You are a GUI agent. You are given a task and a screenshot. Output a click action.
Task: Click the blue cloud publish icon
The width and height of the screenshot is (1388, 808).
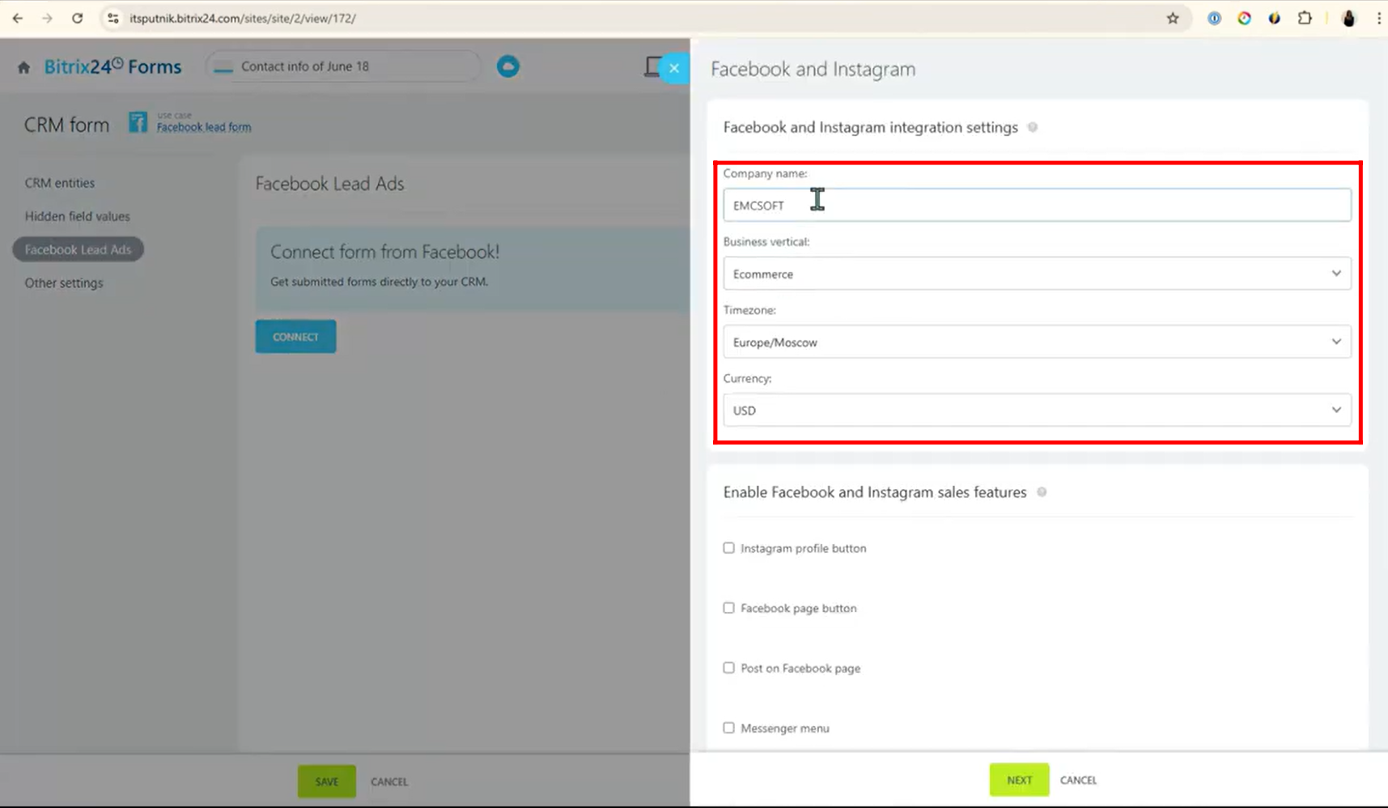pyautogui.click(x=507, y=66)
